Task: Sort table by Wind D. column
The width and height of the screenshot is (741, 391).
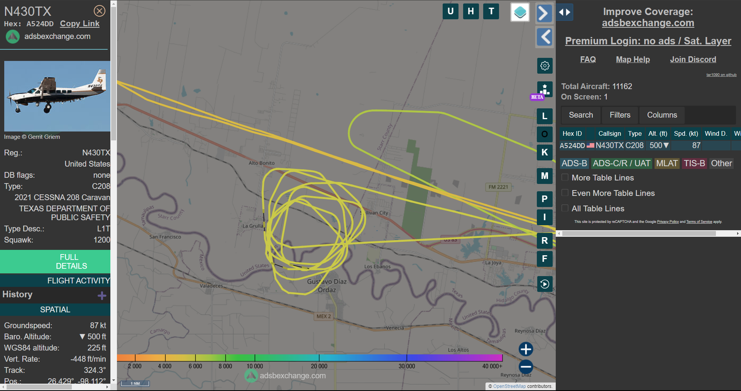Action: pyautogui.click(x=716, y=133)
